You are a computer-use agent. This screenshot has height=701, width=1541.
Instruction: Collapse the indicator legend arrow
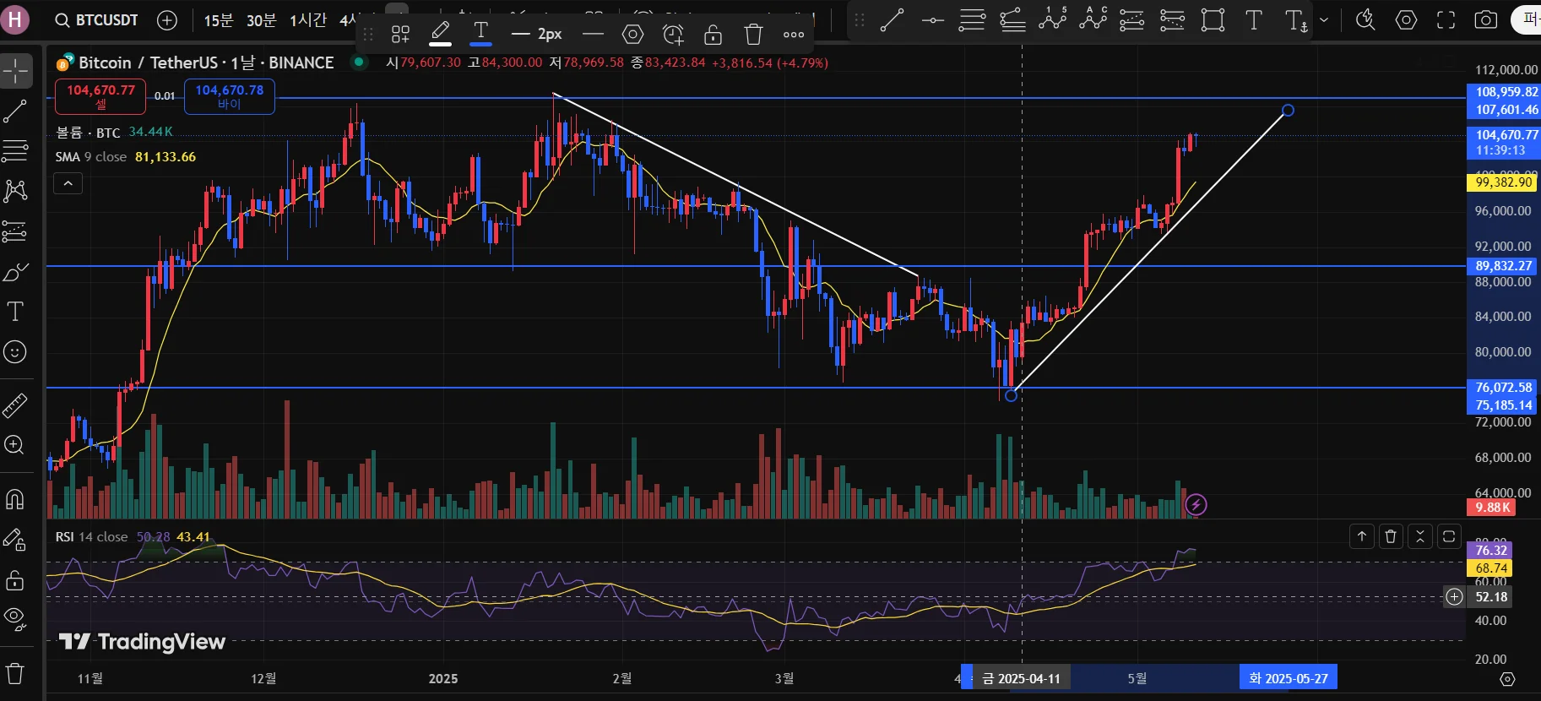point(68,183)
